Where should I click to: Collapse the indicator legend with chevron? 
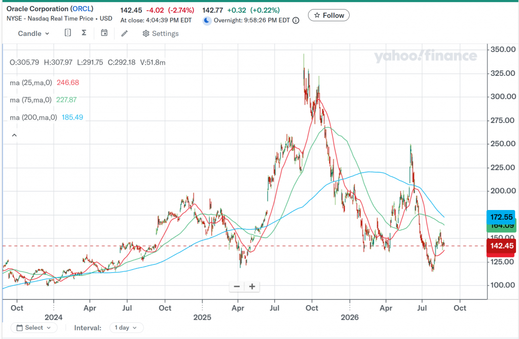point(14,135)
